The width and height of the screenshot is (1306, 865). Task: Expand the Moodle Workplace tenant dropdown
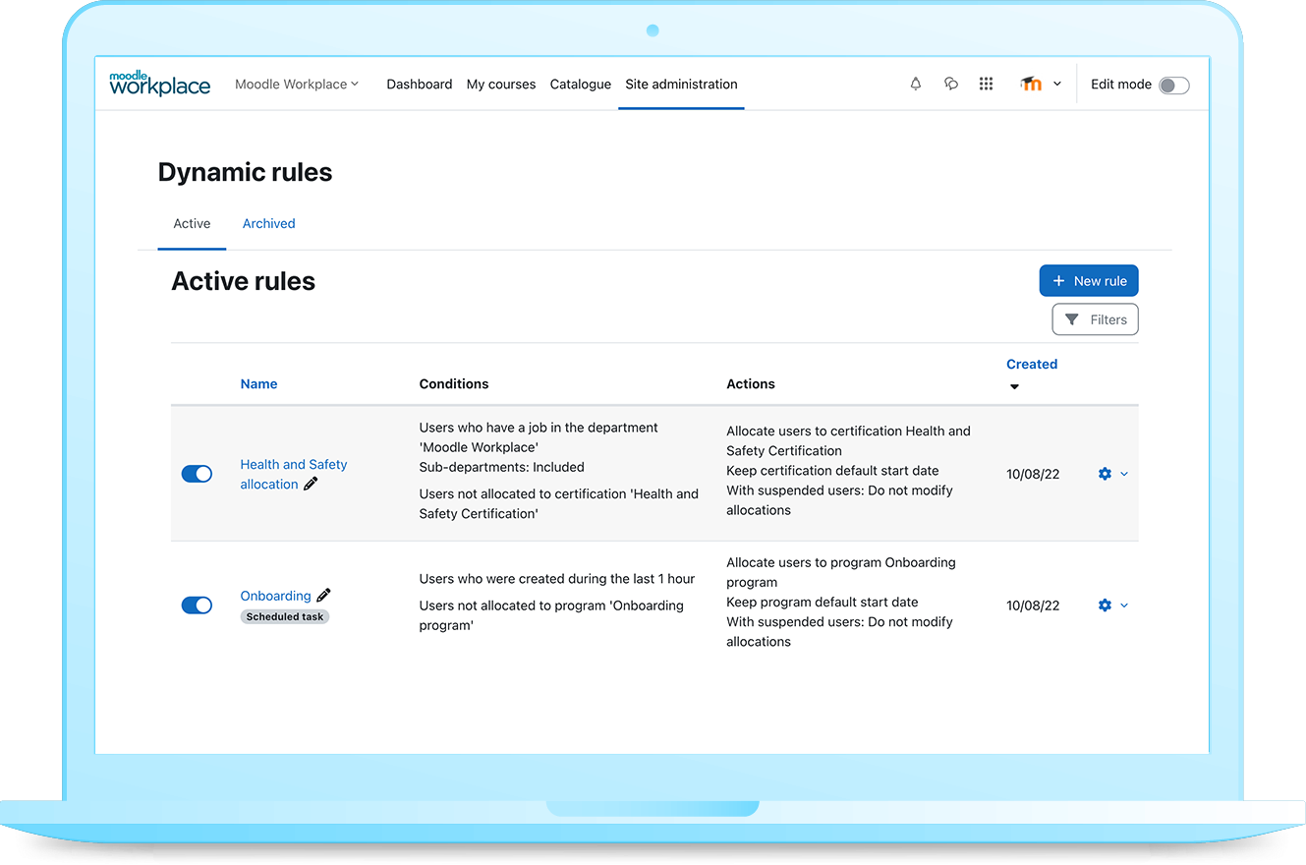(297, 85)
